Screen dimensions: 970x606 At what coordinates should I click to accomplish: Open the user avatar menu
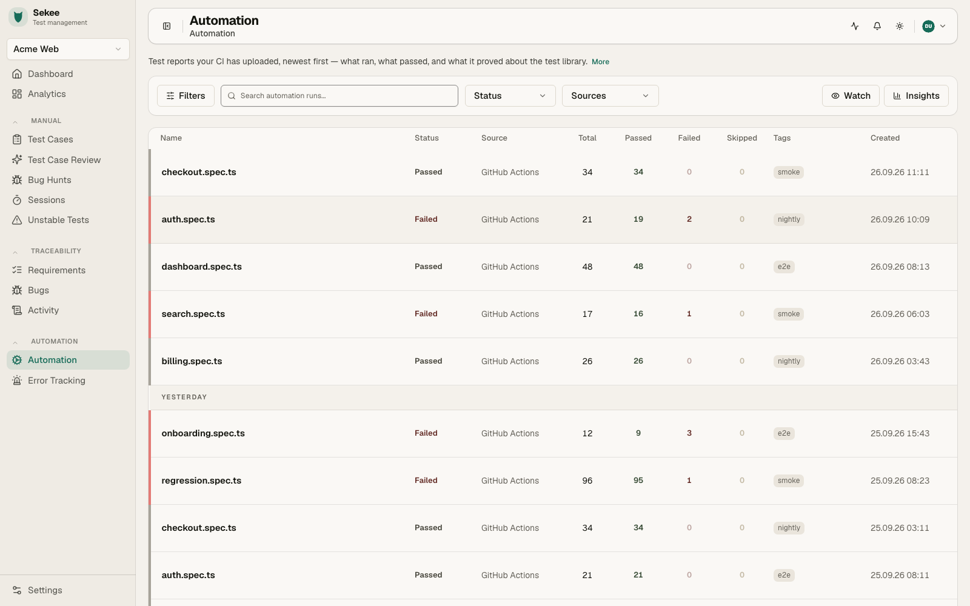(934, 26)
